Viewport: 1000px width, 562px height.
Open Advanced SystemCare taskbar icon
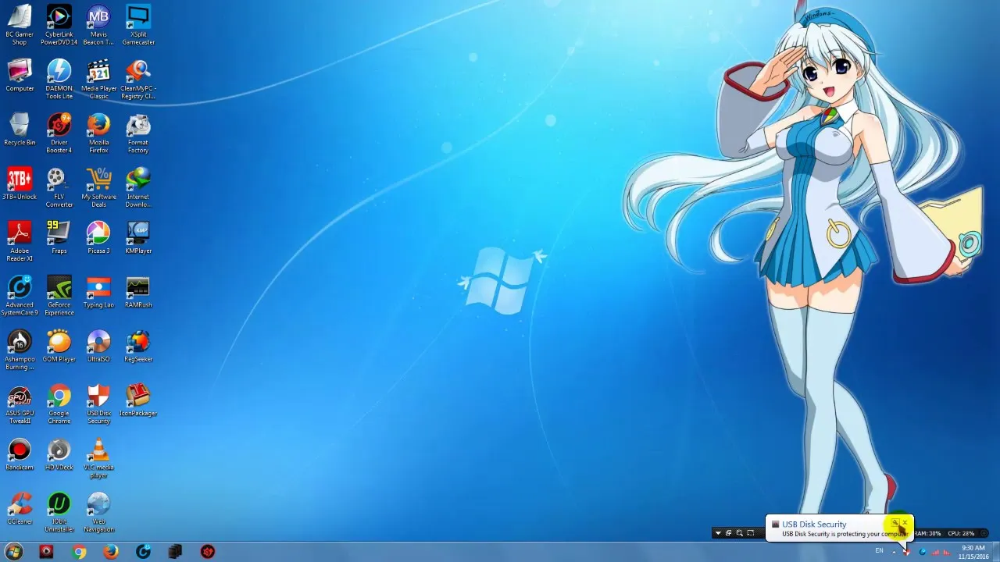pos(143,551)
